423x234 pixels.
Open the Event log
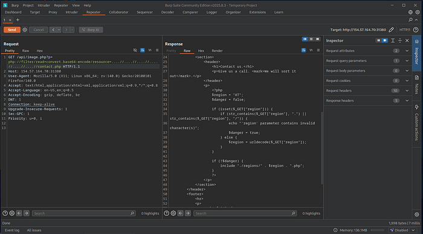point(12,230)
